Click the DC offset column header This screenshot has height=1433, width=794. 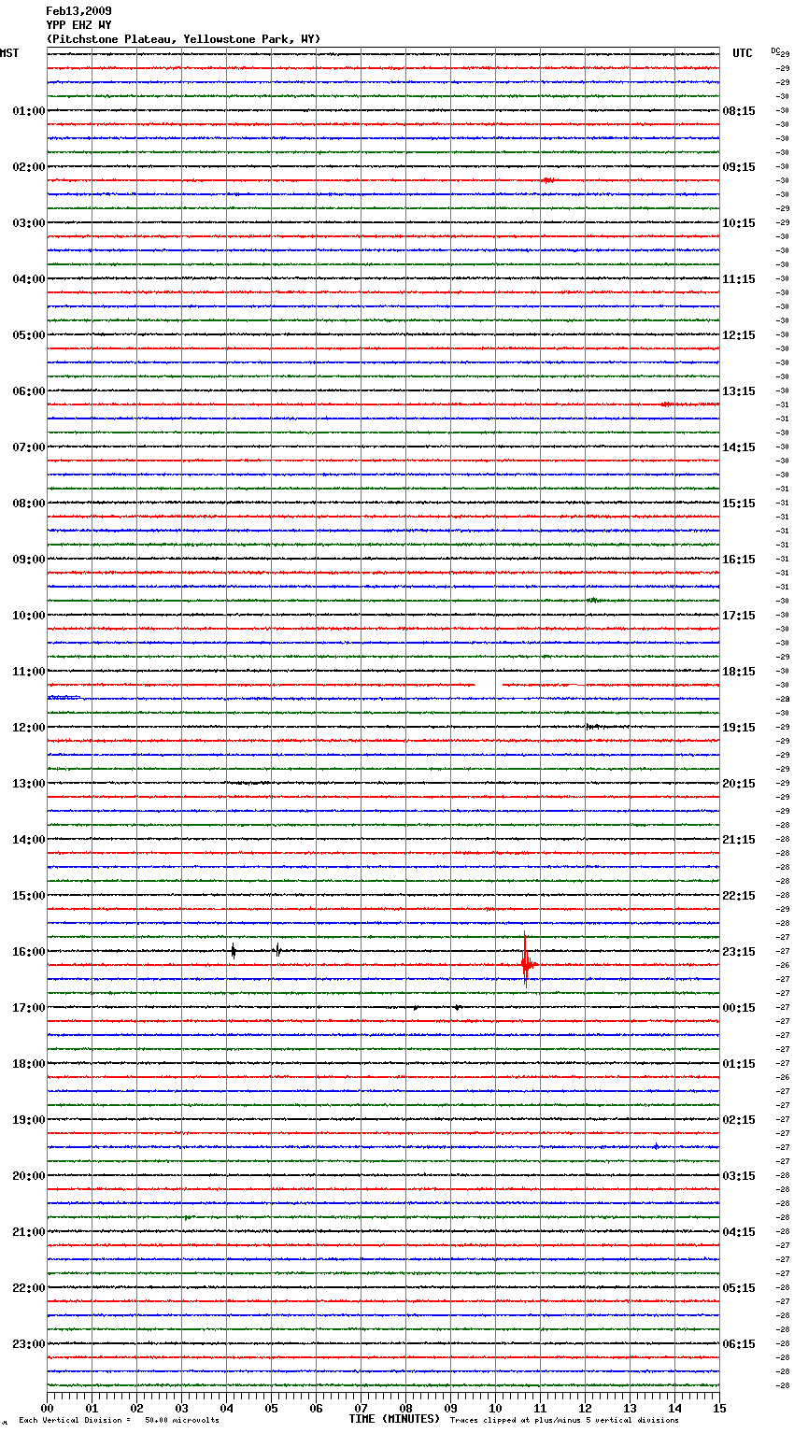(775, 50)
